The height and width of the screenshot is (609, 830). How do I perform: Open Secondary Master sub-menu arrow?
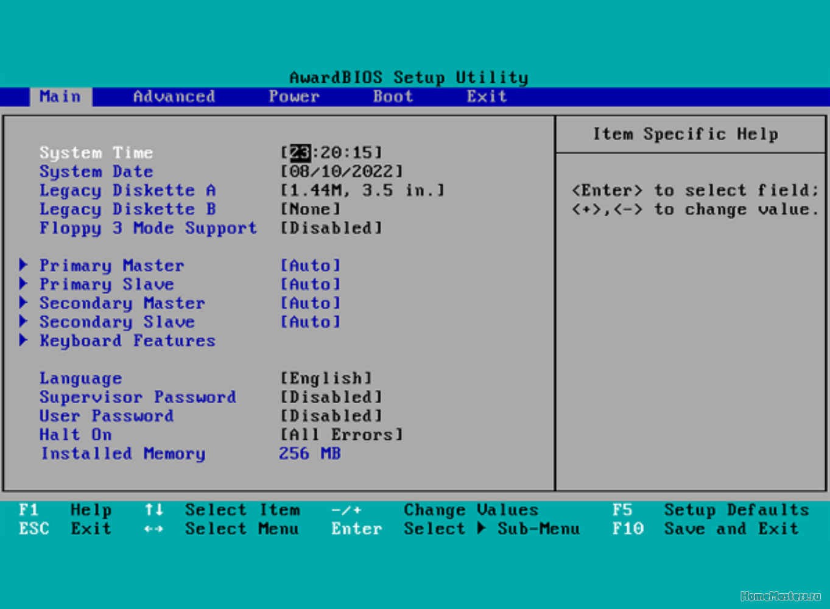[24, 303]
